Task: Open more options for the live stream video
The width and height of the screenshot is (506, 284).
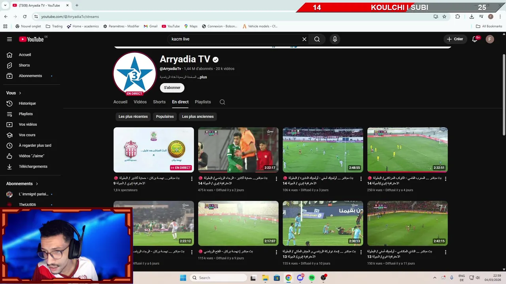Action: click(192, 179)
